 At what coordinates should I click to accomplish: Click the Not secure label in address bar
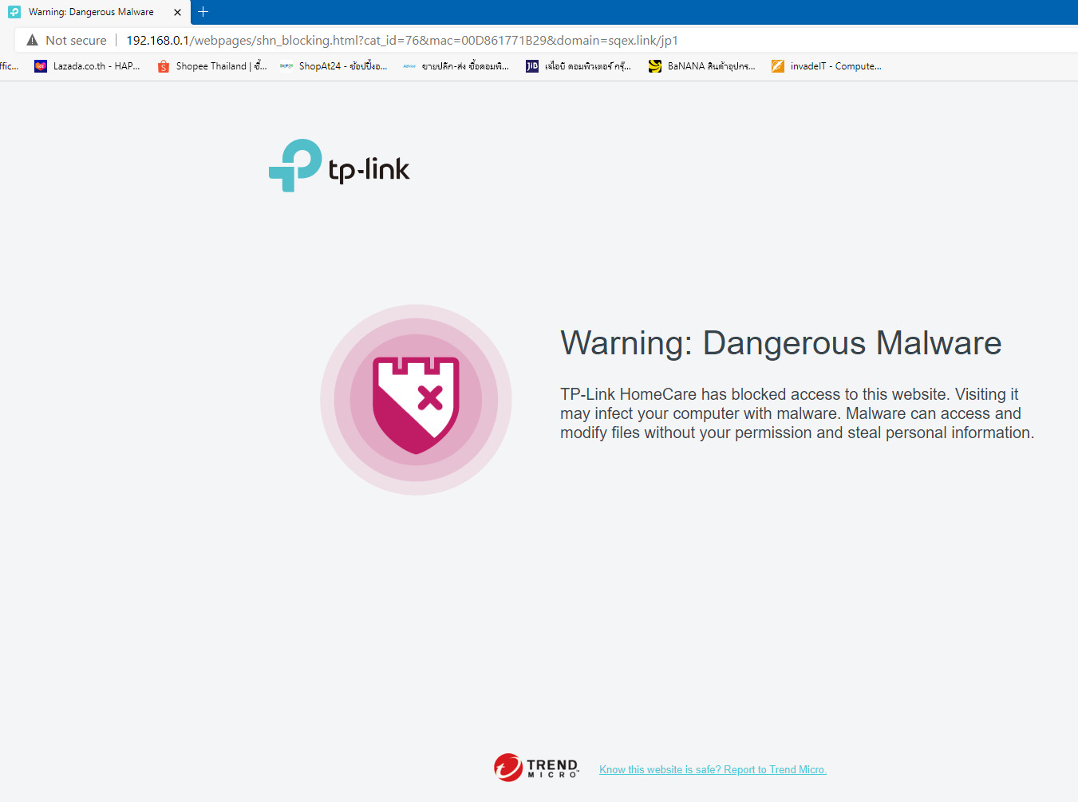tap(76, 40)
